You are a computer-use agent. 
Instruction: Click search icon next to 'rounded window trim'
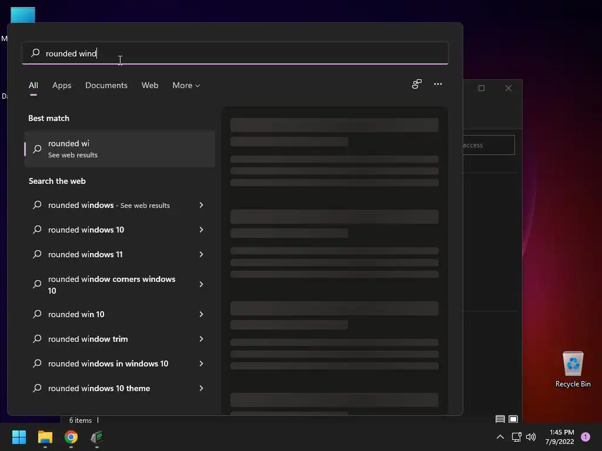tap(37, 339)
